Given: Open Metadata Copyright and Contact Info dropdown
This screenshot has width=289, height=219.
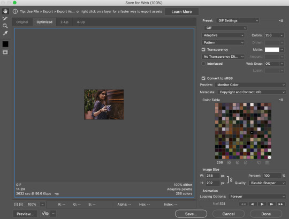Looking at the screenshot, I should point(252,92).
